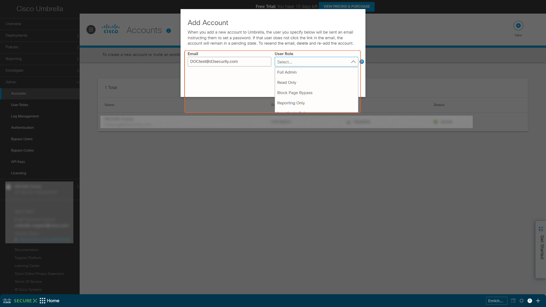Open SecureX ribbon settings gear
This screenshot has height=307, width=546.
tap(521, 301)
